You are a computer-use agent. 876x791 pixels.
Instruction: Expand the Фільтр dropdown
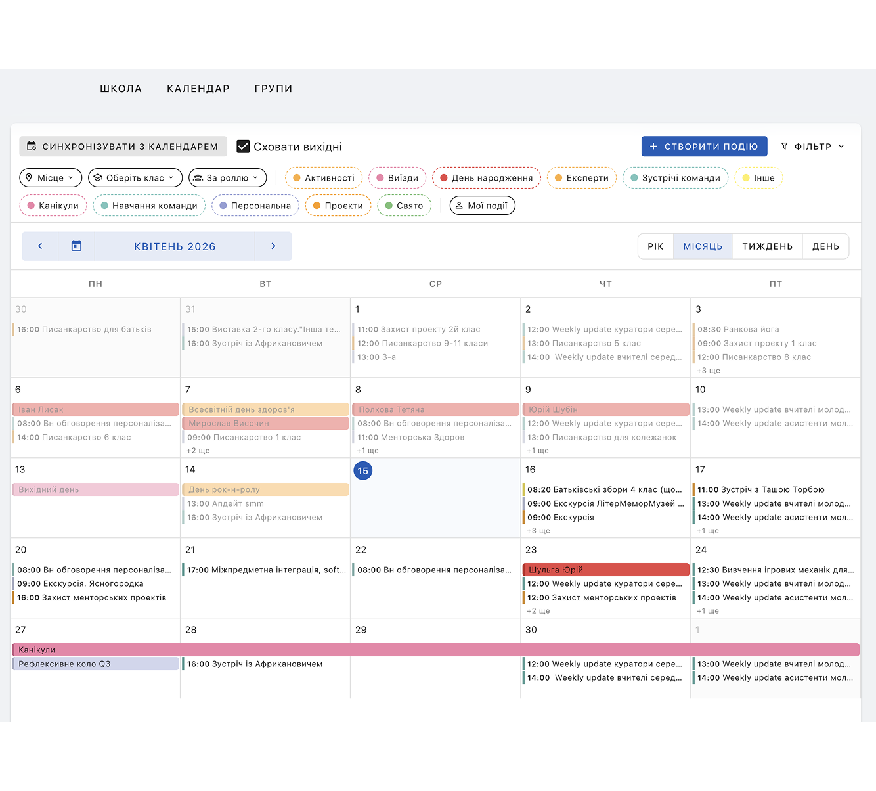coord(812,147)
